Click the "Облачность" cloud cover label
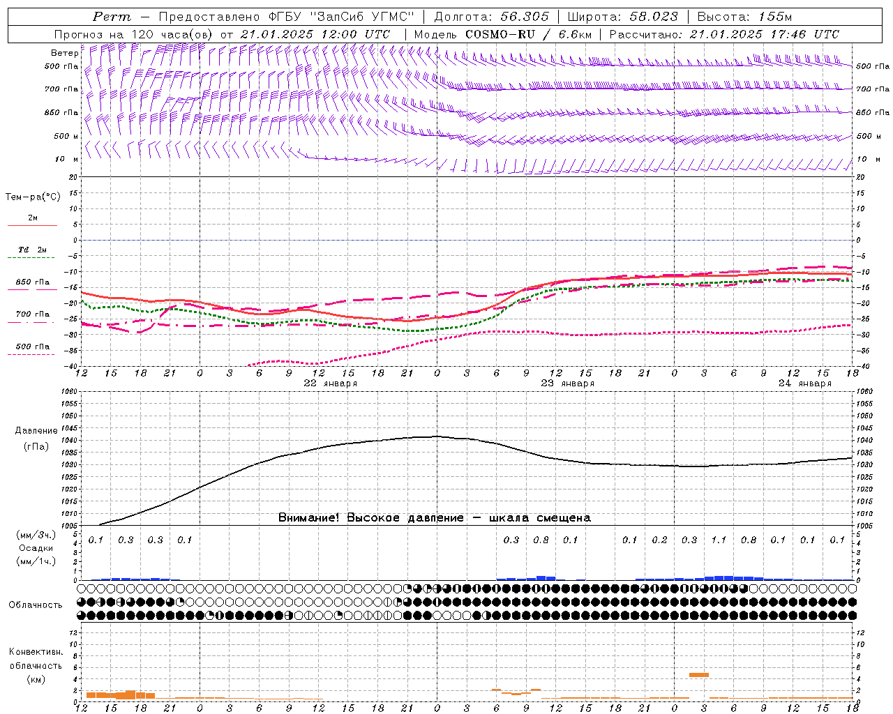The width and height of the screenshot is (893, 714). point(36,605)
